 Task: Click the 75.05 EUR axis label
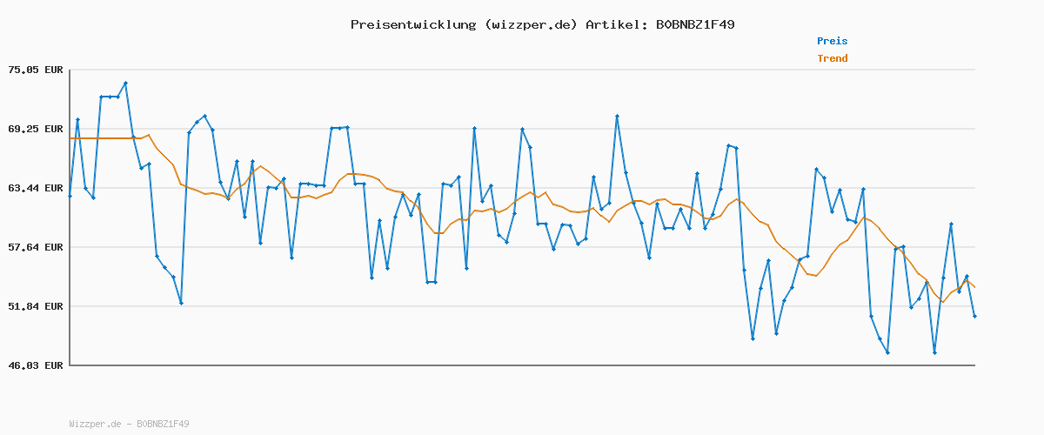click(36, 70)
